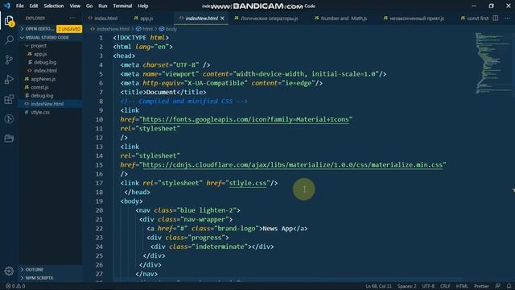The width and height of the screenshot is (515, 290).
Task: Click line number 20 in the gutter
Action: 99,210
